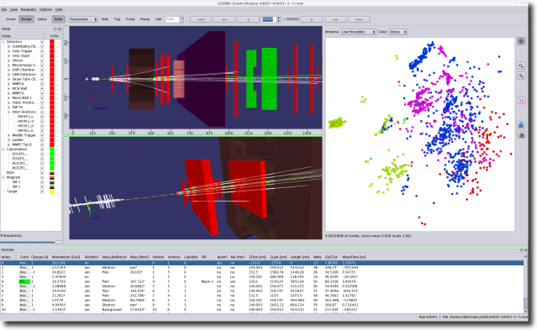This screenshot has width=537, height=330.
Task: Toggle the Target visibility checkbox
Action: click(x=42, y=191)
